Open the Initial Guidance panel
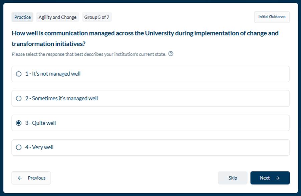Screen dimensions: 301x196 point(272,17)
